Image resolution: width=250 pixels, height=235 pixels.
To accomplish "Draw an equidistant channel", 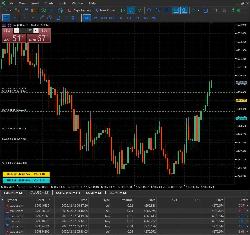I will pos(50,18).
